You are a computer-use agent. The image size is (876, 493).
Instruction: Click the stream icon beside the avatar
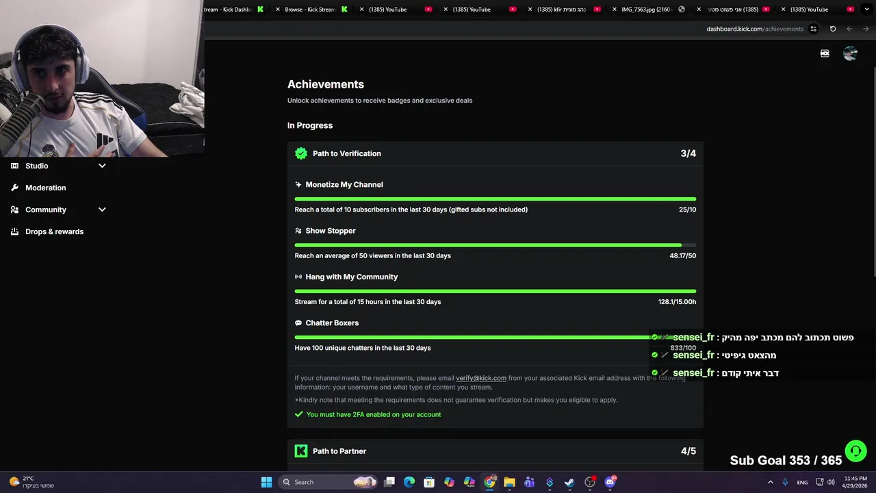click(825, 53)
